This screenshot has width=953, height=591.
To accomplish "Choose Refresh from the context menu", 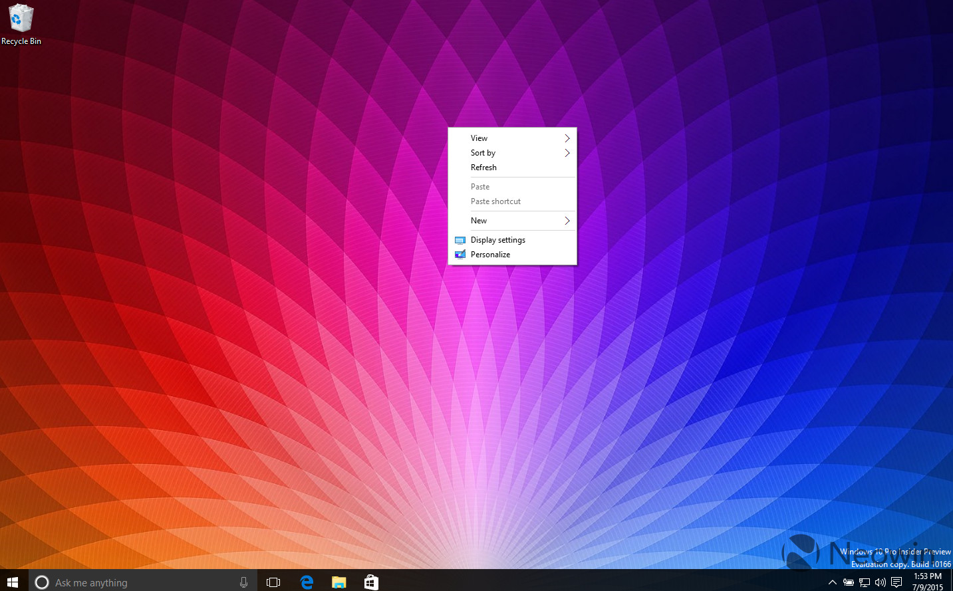I will point(513,168).
